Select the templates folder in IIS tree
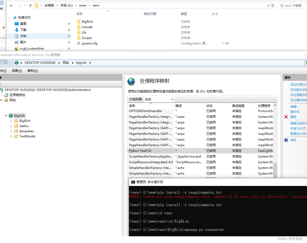Image resolution: width=307 pixels, height=243 pixels. 27,131
